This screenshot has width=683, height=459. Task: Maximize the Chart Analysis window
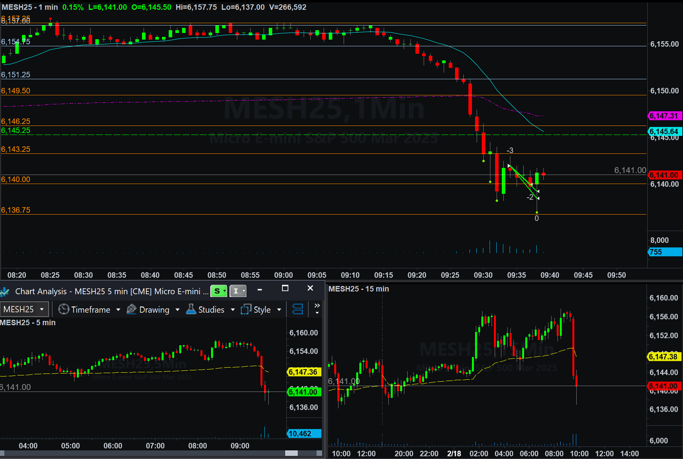[285, 288]
